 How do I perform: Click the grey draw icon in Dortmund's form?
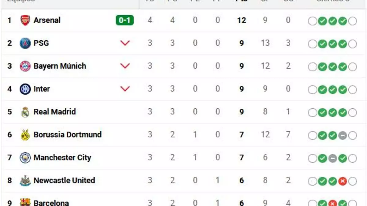[342, 135]
